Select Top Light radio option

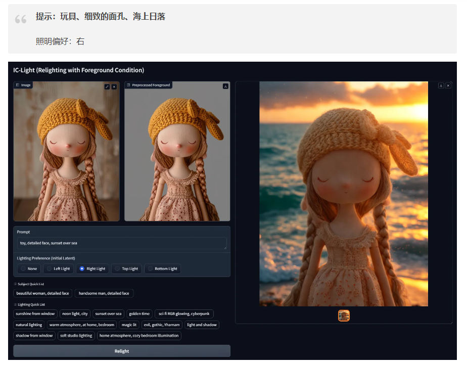coord(117,268)
